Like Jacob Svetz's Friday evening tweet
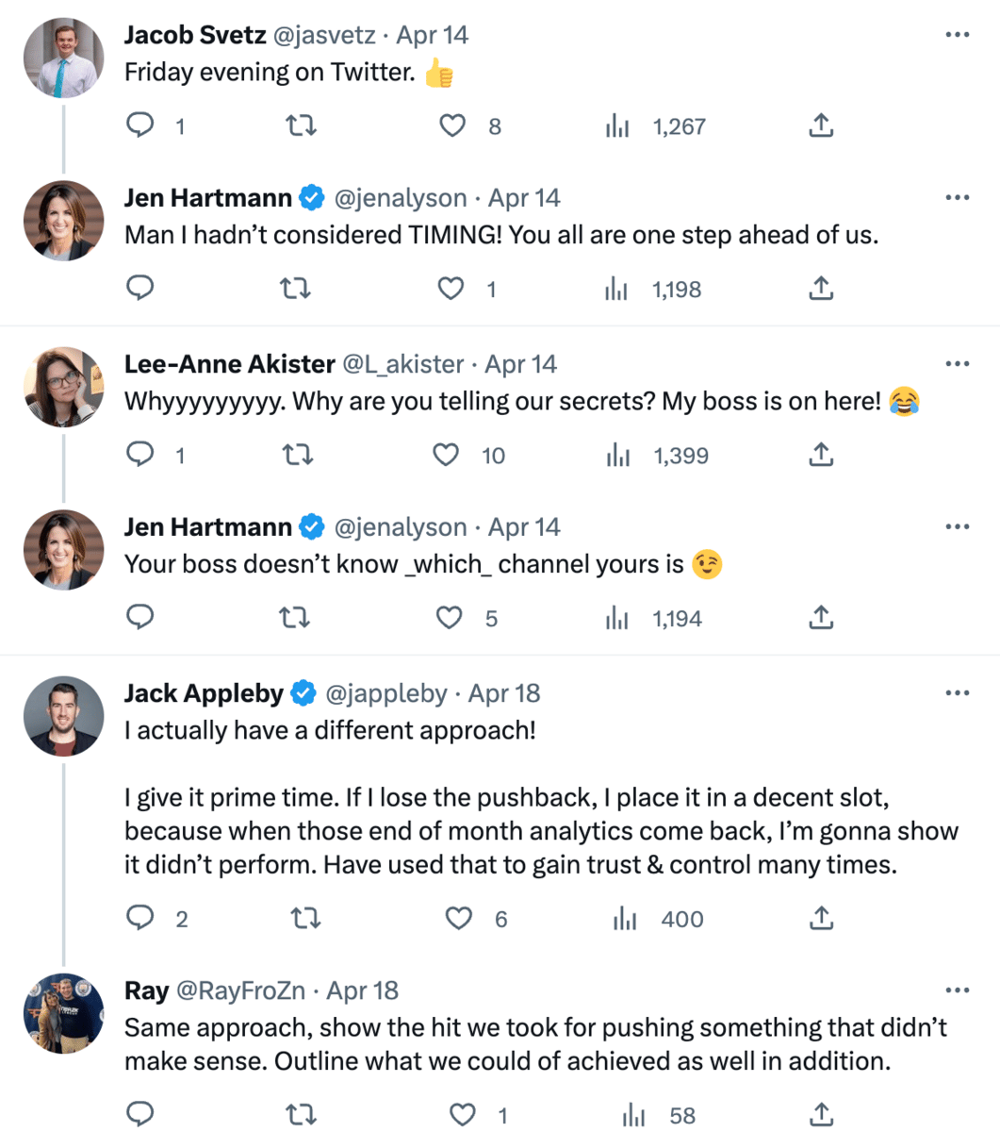Image resolution: width=1000 pixels, height=1132 pixels. coord(453,125)
